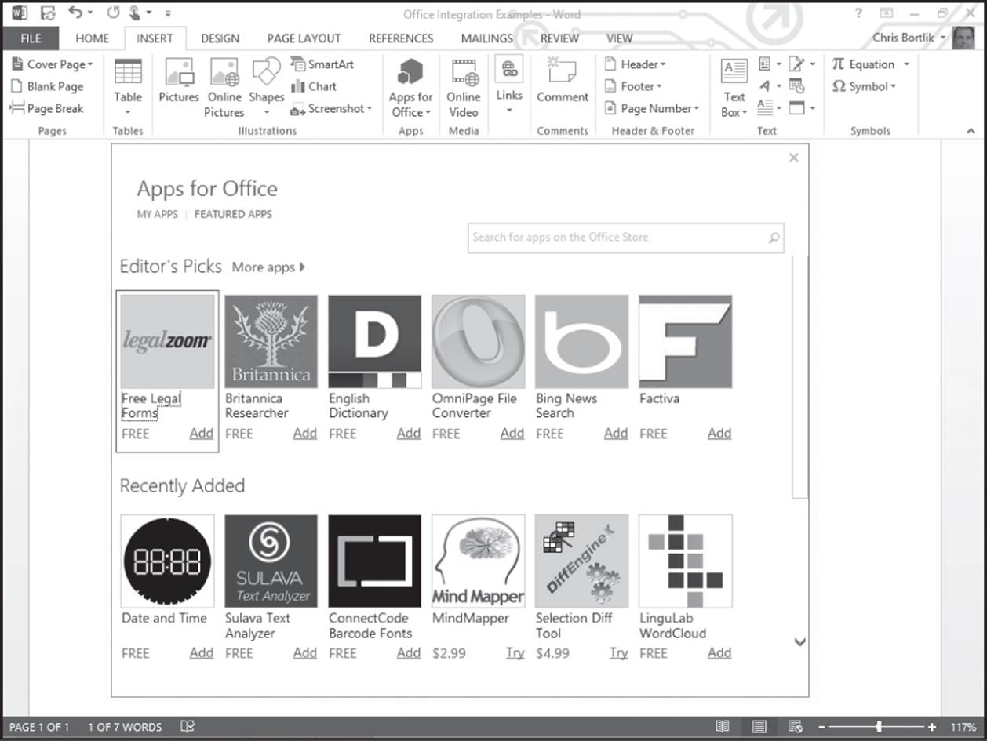Click the Office Store search field

[626, 238]
